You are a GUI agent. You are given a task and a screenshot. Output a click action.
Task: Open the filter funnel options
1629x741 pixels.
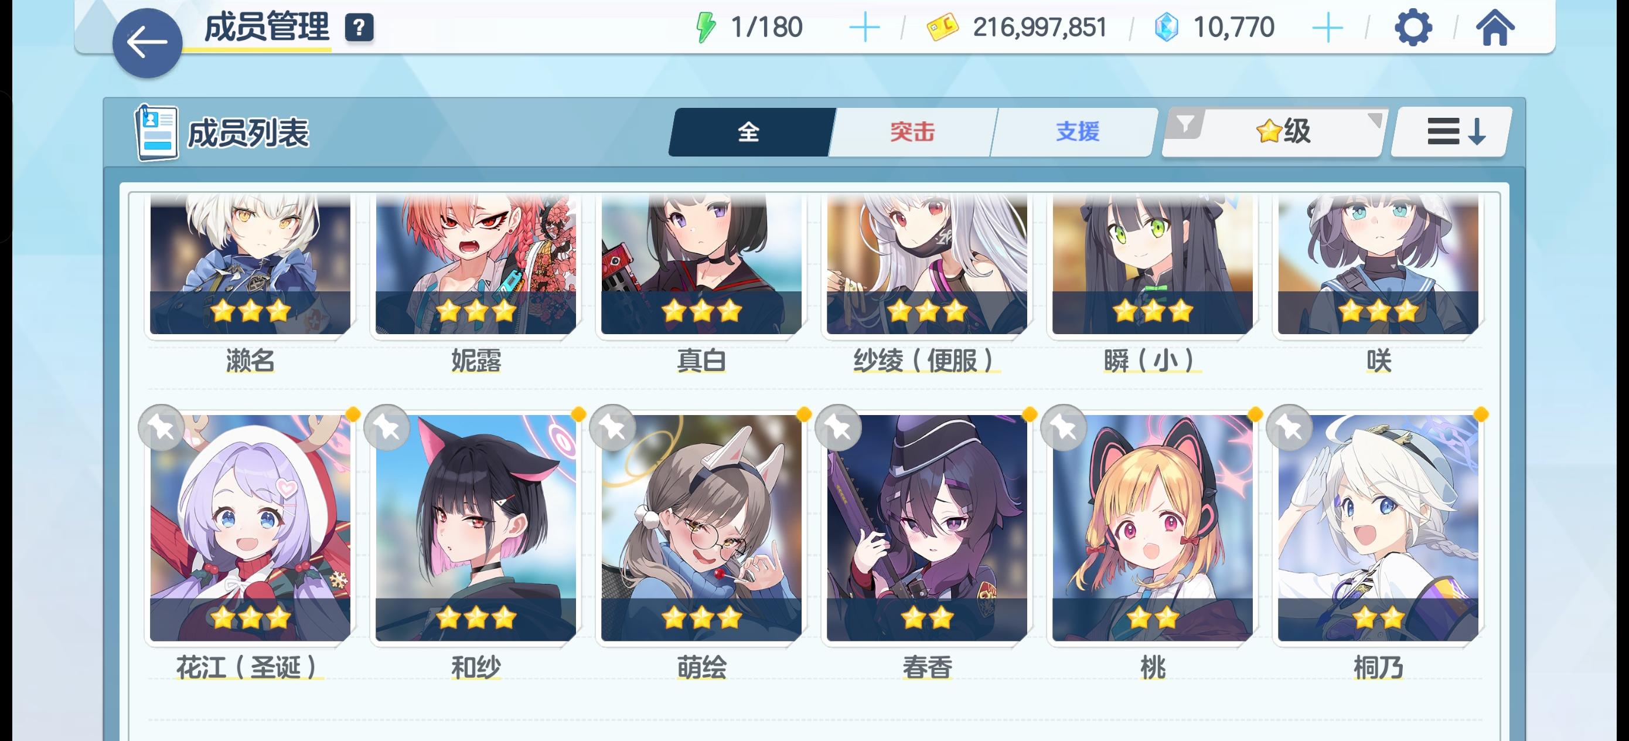pos(1185,123)
